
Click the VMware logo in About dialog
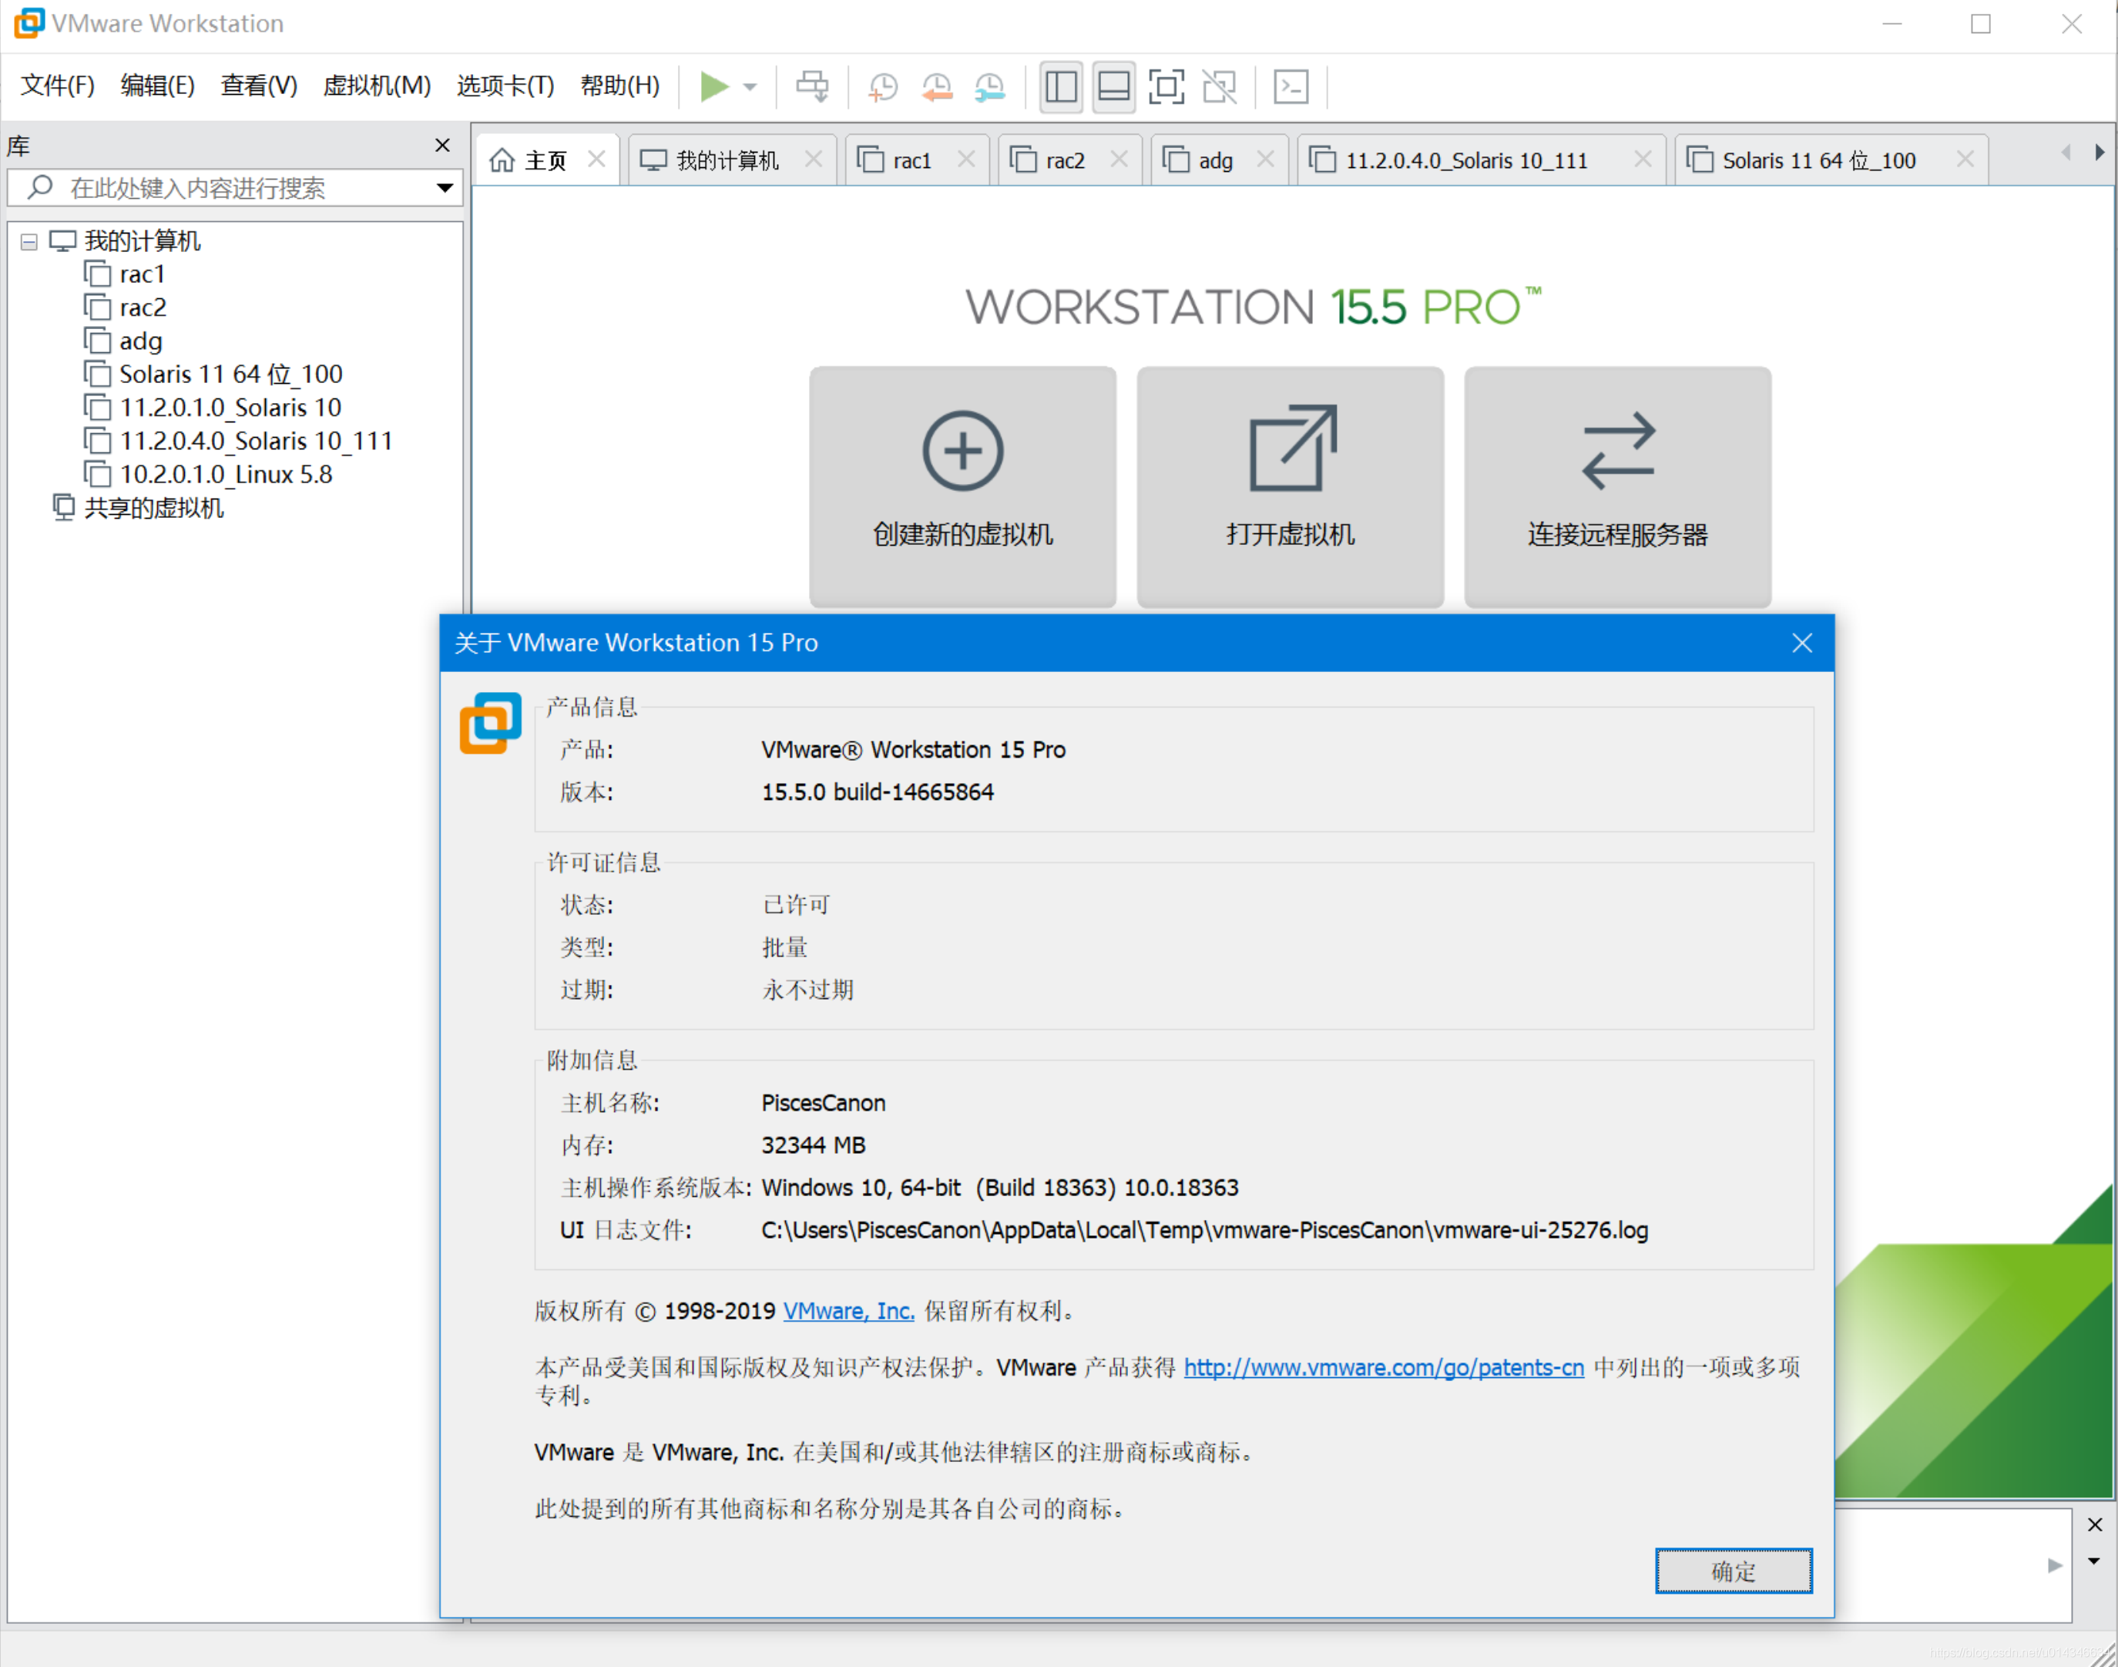[490, 723]
